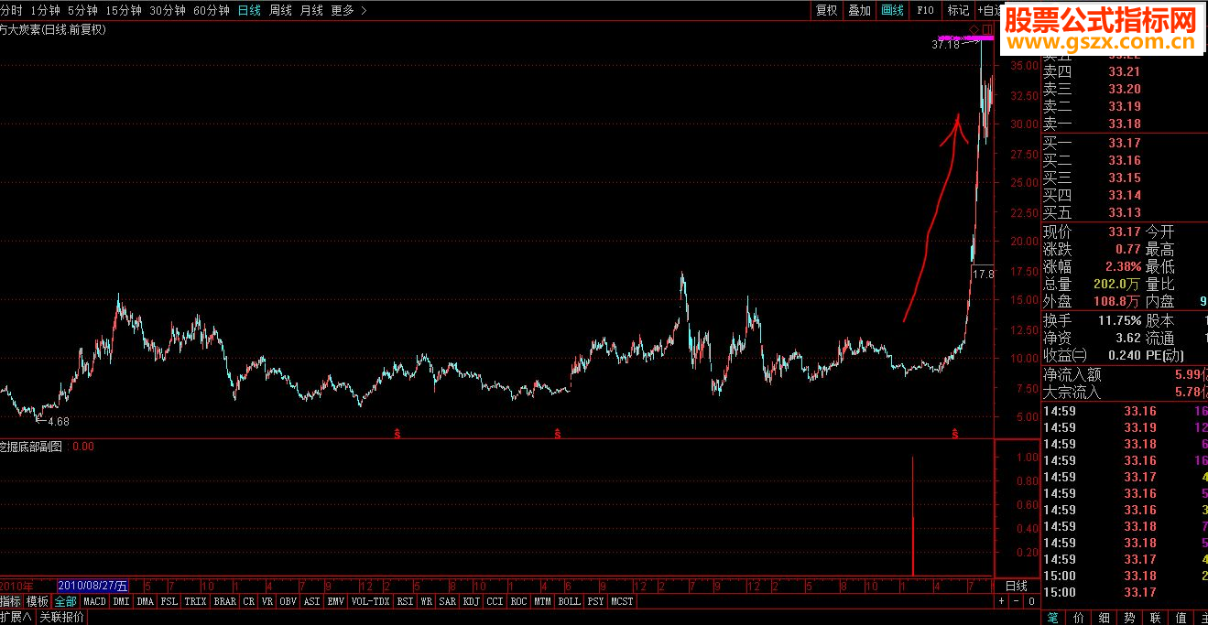Viewport: 1208px width, 625px height.
Task: Apply the MACD indicator
Action: click(x=94, y=601)
